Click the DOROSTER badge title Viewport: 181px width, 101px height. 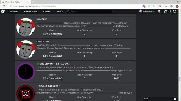pyautogui.click(x=43, y=42)
